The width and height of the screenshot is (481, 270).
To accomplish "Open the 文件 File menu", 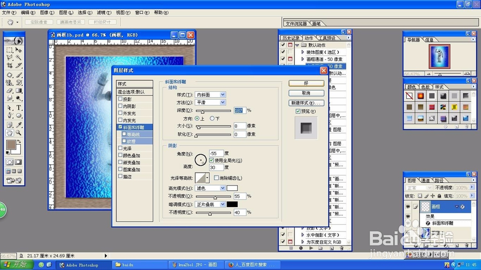I will [x=9, y=12].
